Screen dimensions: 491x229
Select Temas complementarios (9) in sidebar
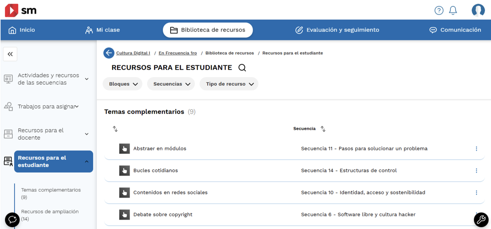[51, 194]
